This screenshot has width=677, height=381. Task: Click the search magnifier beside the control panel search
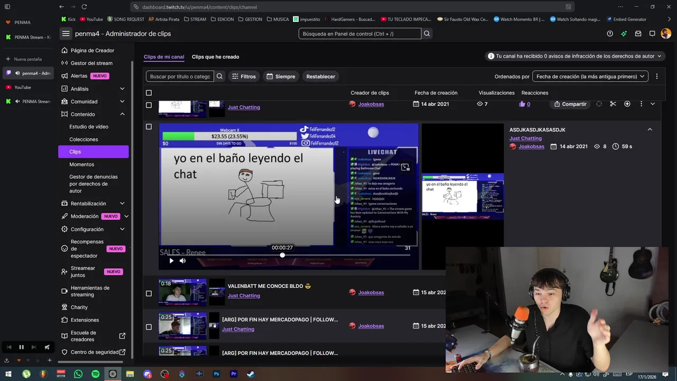point(427,33)
